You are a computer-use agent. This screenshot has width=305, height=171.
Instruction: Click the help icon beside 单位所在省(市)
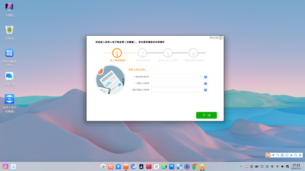click(205, 77)
